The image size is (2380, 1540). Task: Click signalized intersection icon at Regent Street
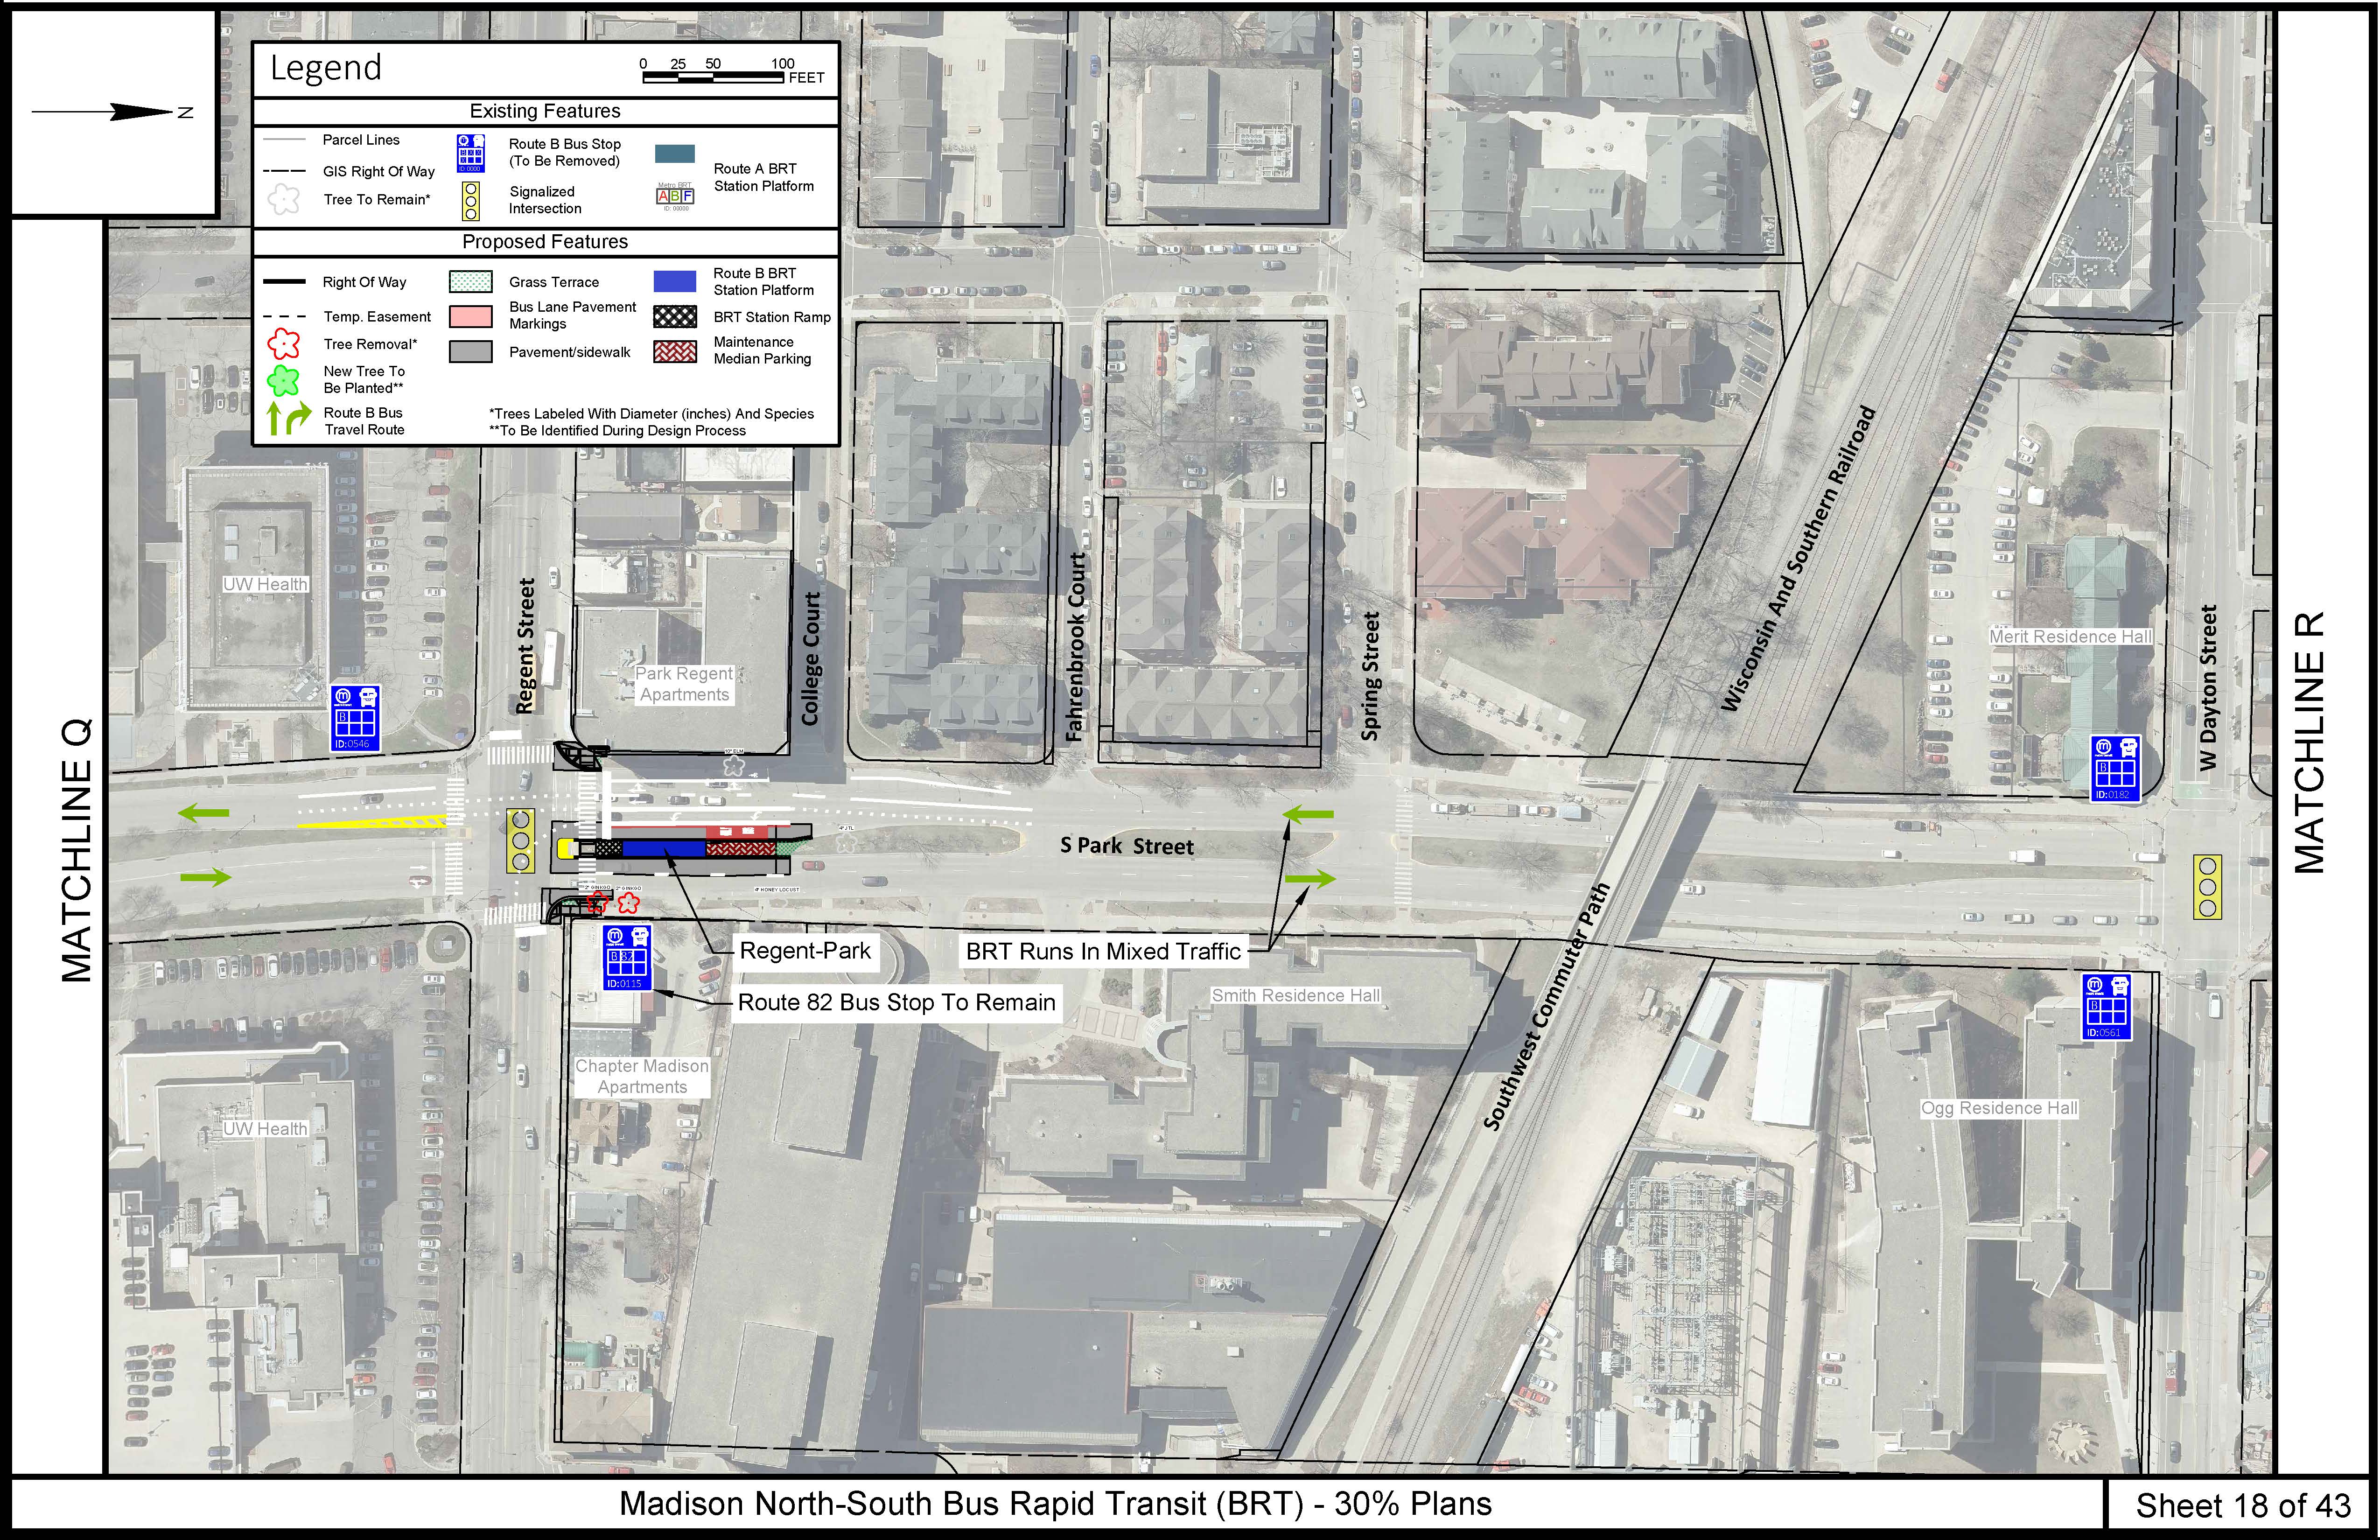(x=520, y=841)
